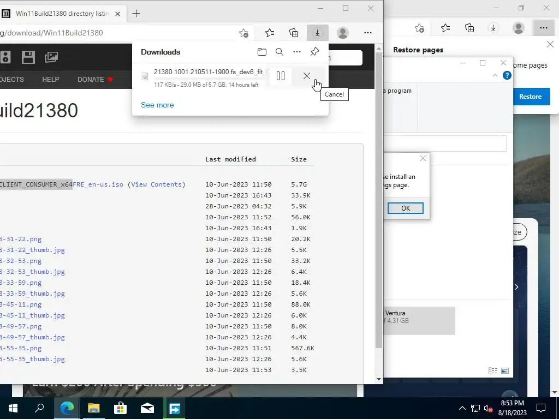Close the Restore pages popup

[x=550, y=44]
